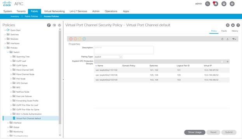Click the minor faults yellow icon
The image size is (242, 139).
[80, 39]
